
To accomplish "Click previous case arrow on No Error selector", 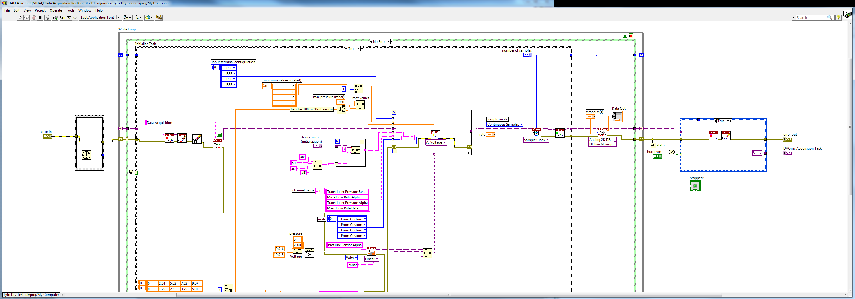I will [371, 42].
